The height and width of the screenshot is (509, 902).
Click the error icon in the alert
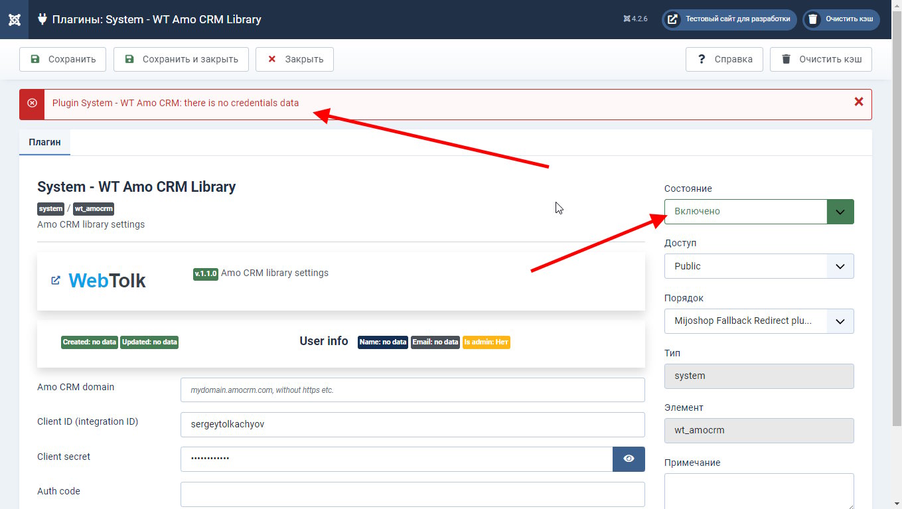point(32,104)
